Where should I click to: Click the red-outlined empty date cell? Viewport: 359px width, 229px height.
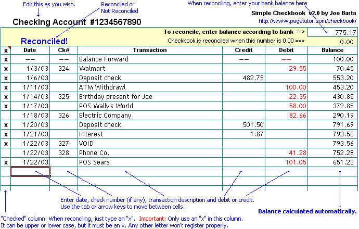[30, 171]
